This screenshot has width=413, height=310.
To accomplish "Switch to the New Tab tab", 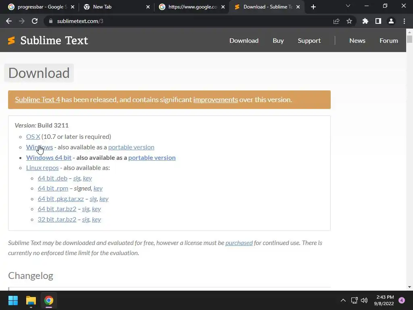I will pos(116,7).
